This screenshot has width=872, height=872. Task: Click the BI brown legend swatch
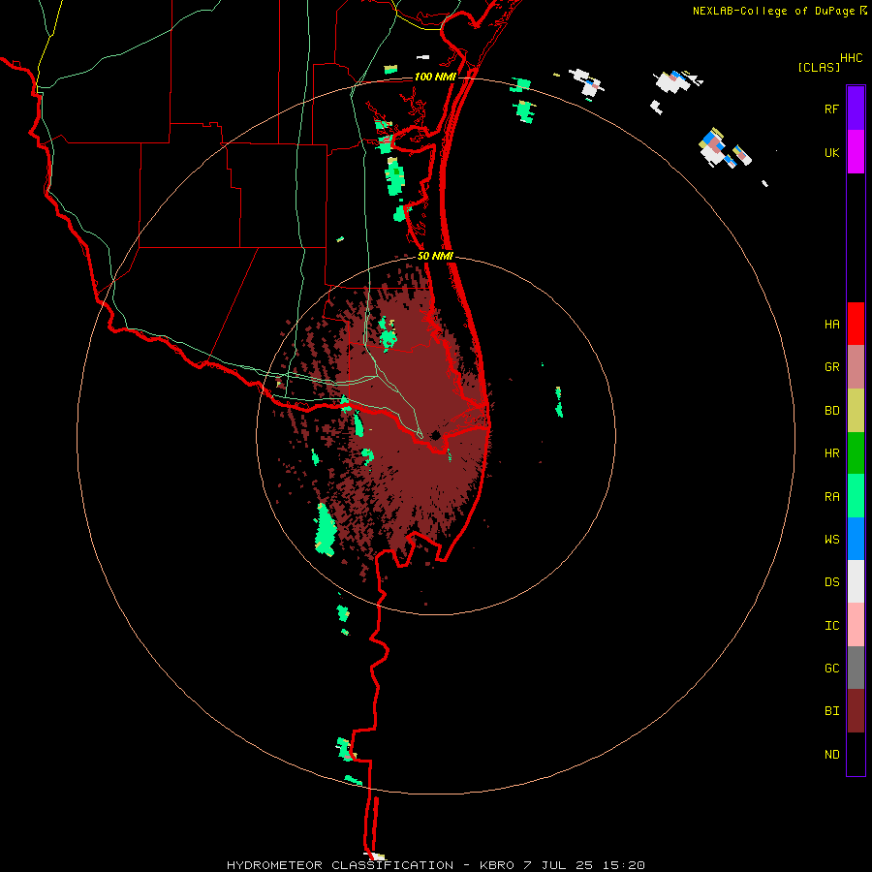pos(856,711)
